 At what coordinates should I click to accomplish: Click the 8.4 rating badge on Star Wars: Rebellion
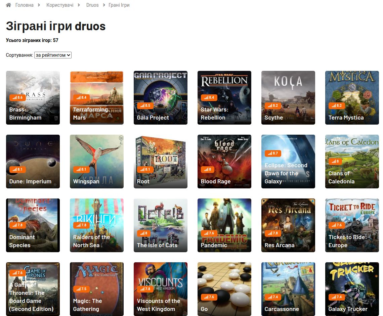pyautogui.click(x=209, y=97)
